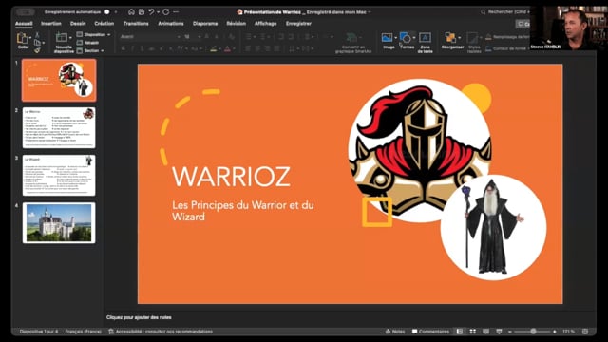Click Accessibilité recommendations in status bar

pos(161,332)
